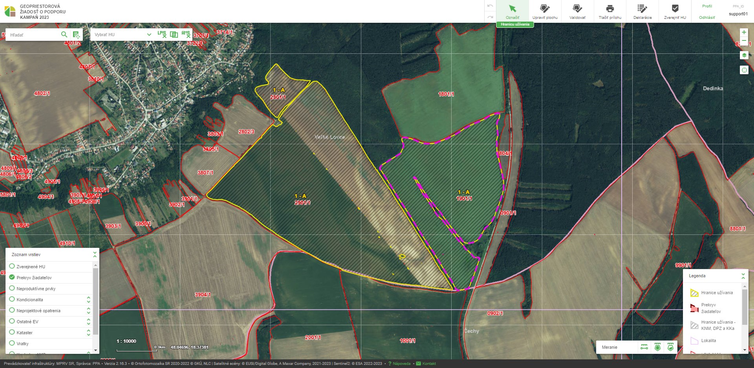Click the overlap polygons icon
The image size is (754, 368).
174,35
